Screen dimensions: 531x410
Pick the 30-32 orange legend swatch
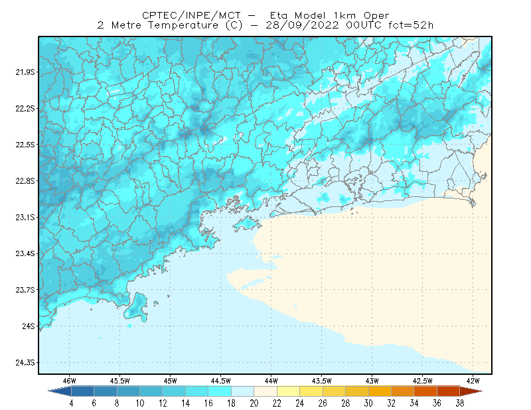coord(380,391)
